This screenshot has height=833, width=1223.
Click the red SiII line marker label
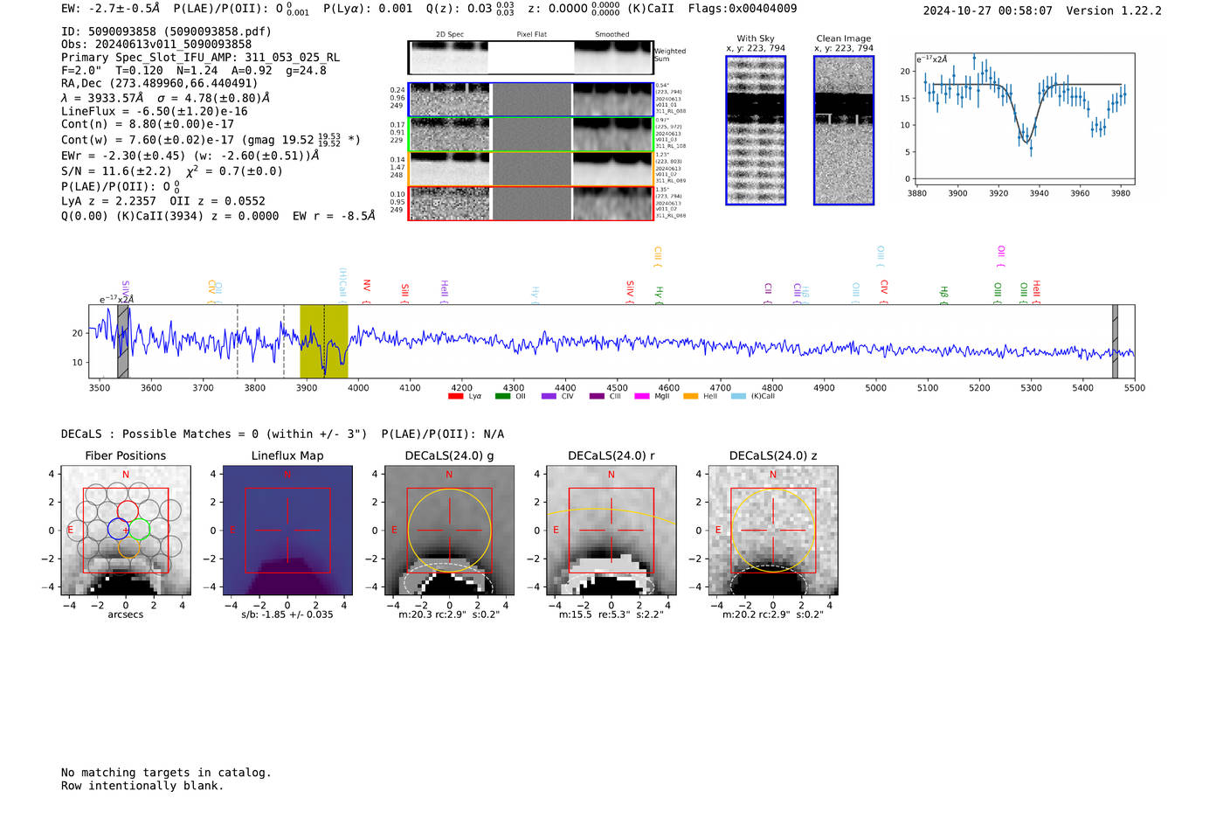[x=405, y=292]
